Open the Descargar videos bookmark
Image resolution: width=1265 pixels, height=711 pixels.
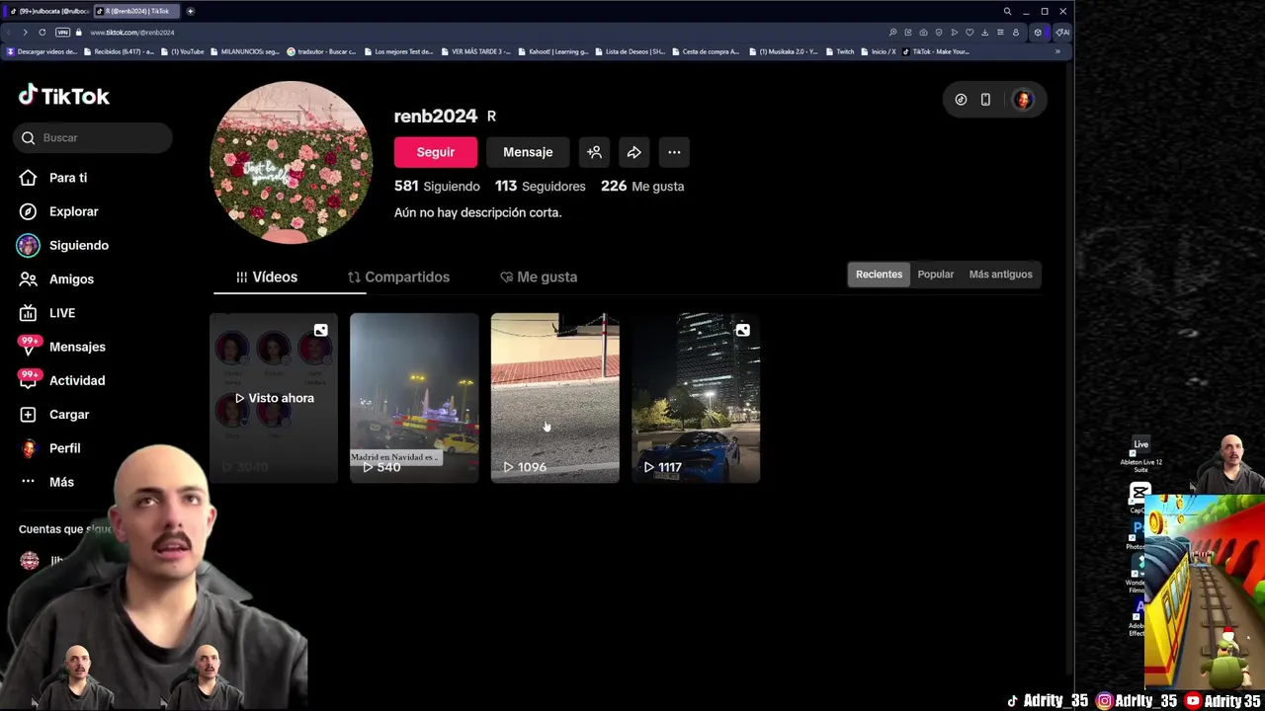point(42,51)
